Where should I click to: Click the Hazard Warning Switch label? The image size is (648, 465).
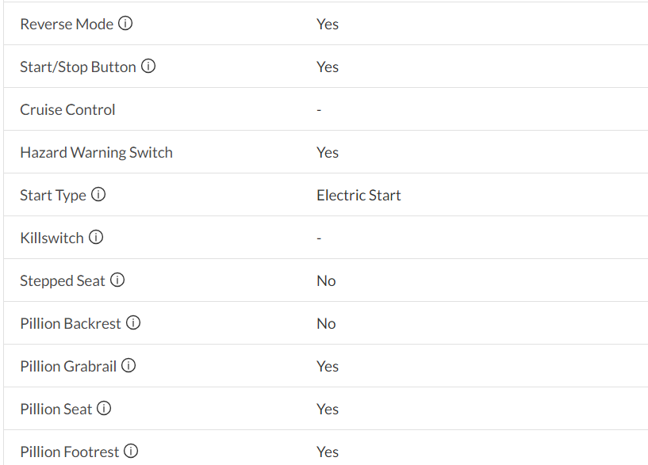click(x=96, y=153)
